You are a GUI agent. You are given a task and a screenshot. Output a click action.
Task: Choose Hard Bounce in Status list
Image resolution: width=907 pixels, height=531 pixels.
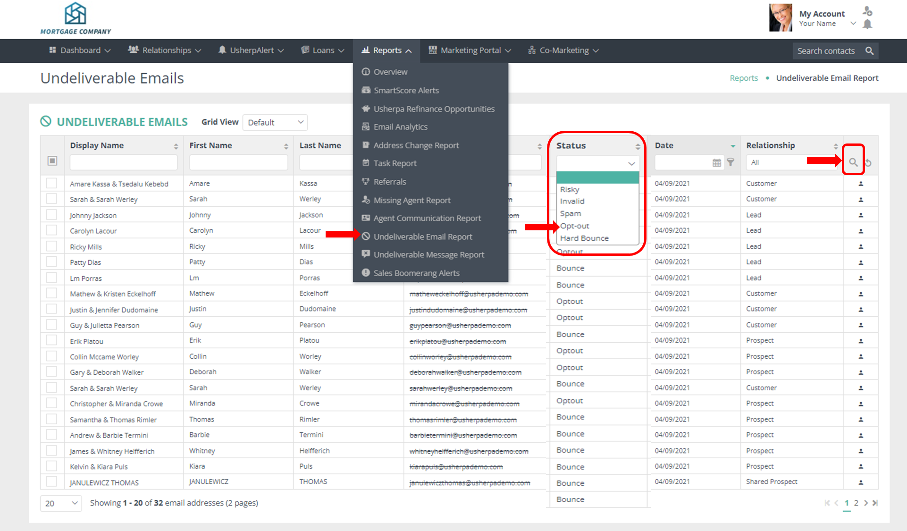click(x=584, y=238)
